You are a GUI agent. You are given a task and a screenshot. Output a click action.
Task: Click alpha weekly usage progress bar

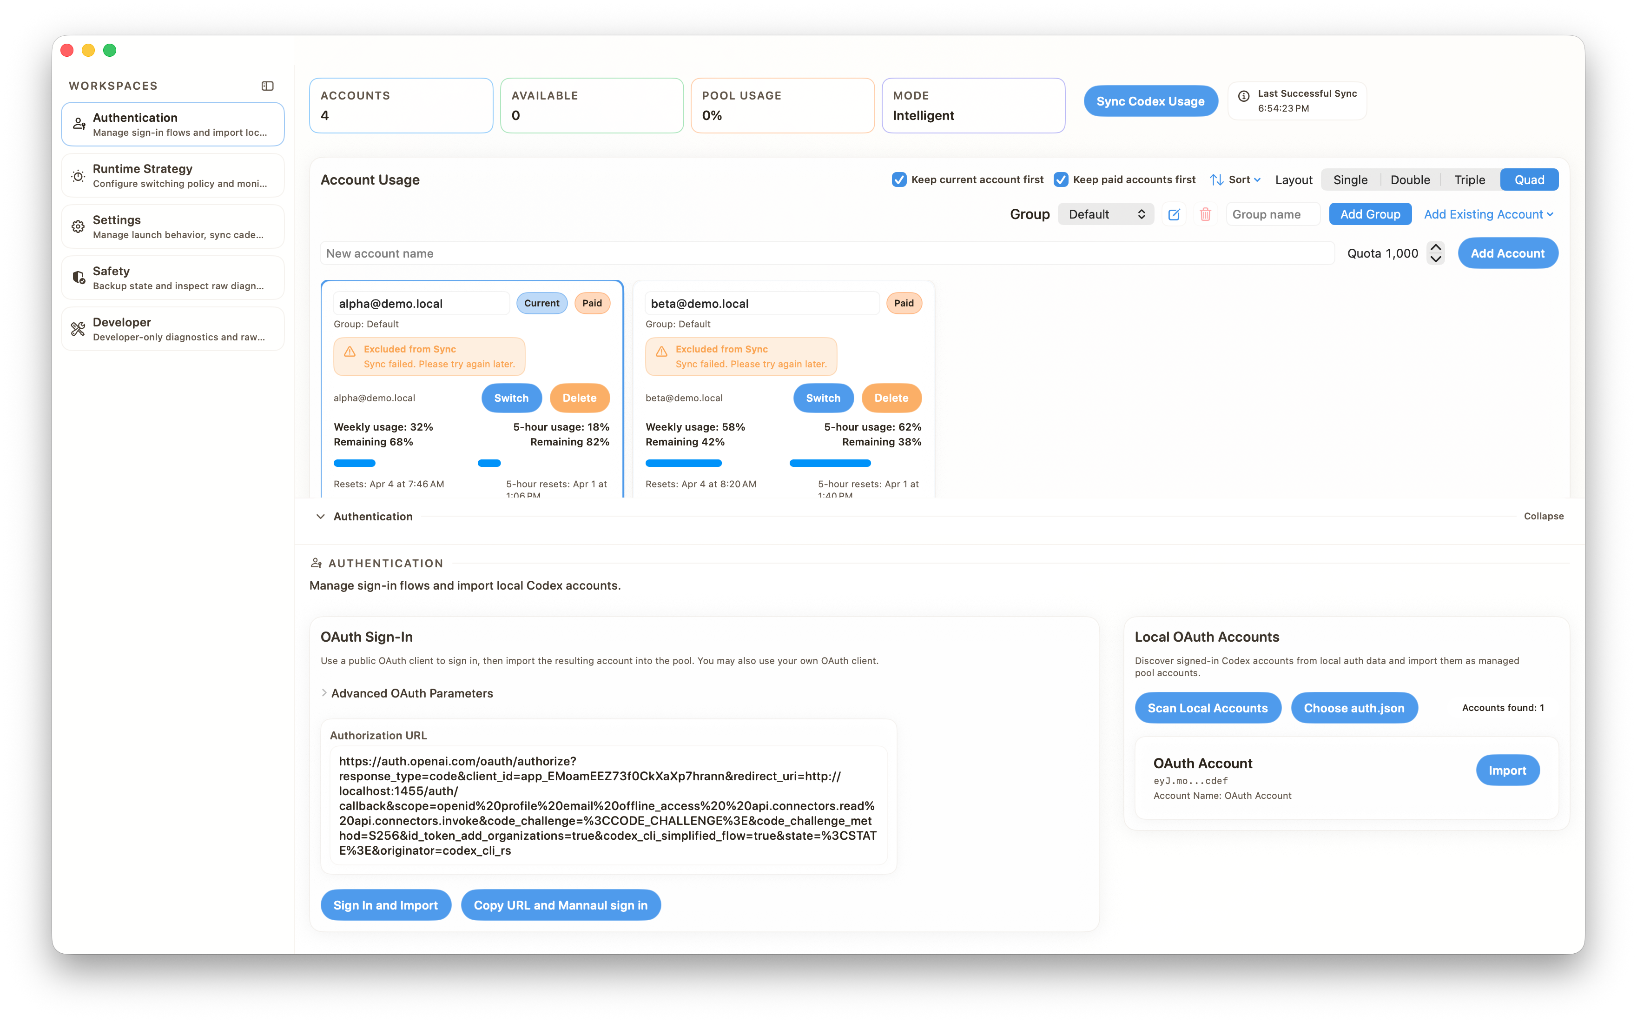[354, 464]
